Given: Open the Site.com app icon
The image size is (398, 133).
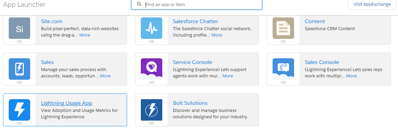Looking at the screenshot, I should click(x=19, y=28).
